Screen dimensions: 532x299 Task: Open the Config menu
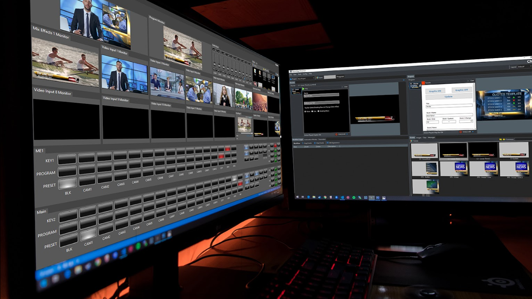(x=305, y=74)
